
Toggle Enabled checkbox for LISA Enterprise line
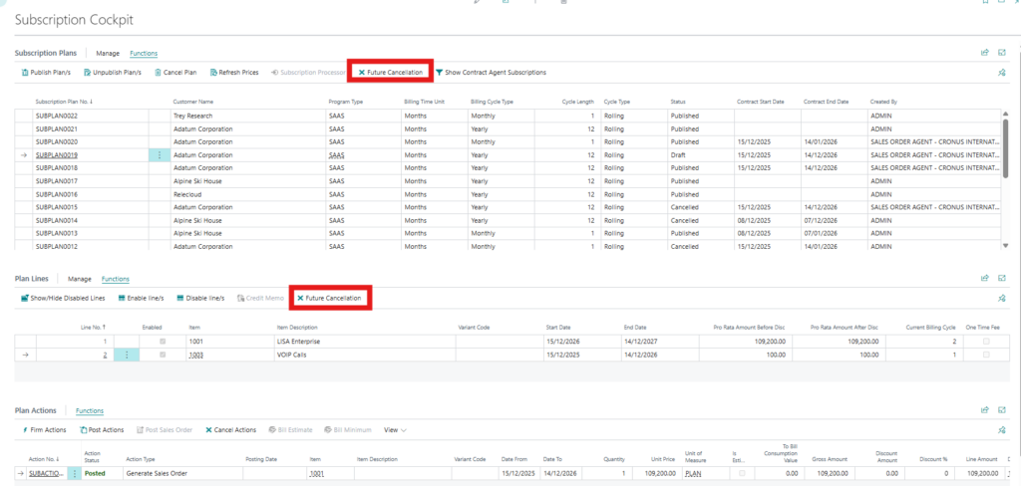163,342
